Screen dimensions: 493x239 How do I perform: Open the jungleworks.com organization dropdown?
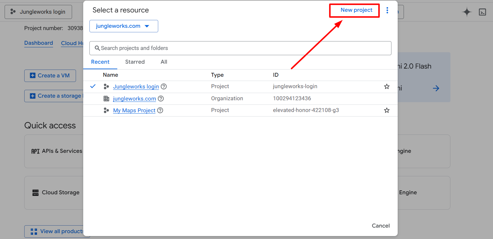(x=124, y=26)
